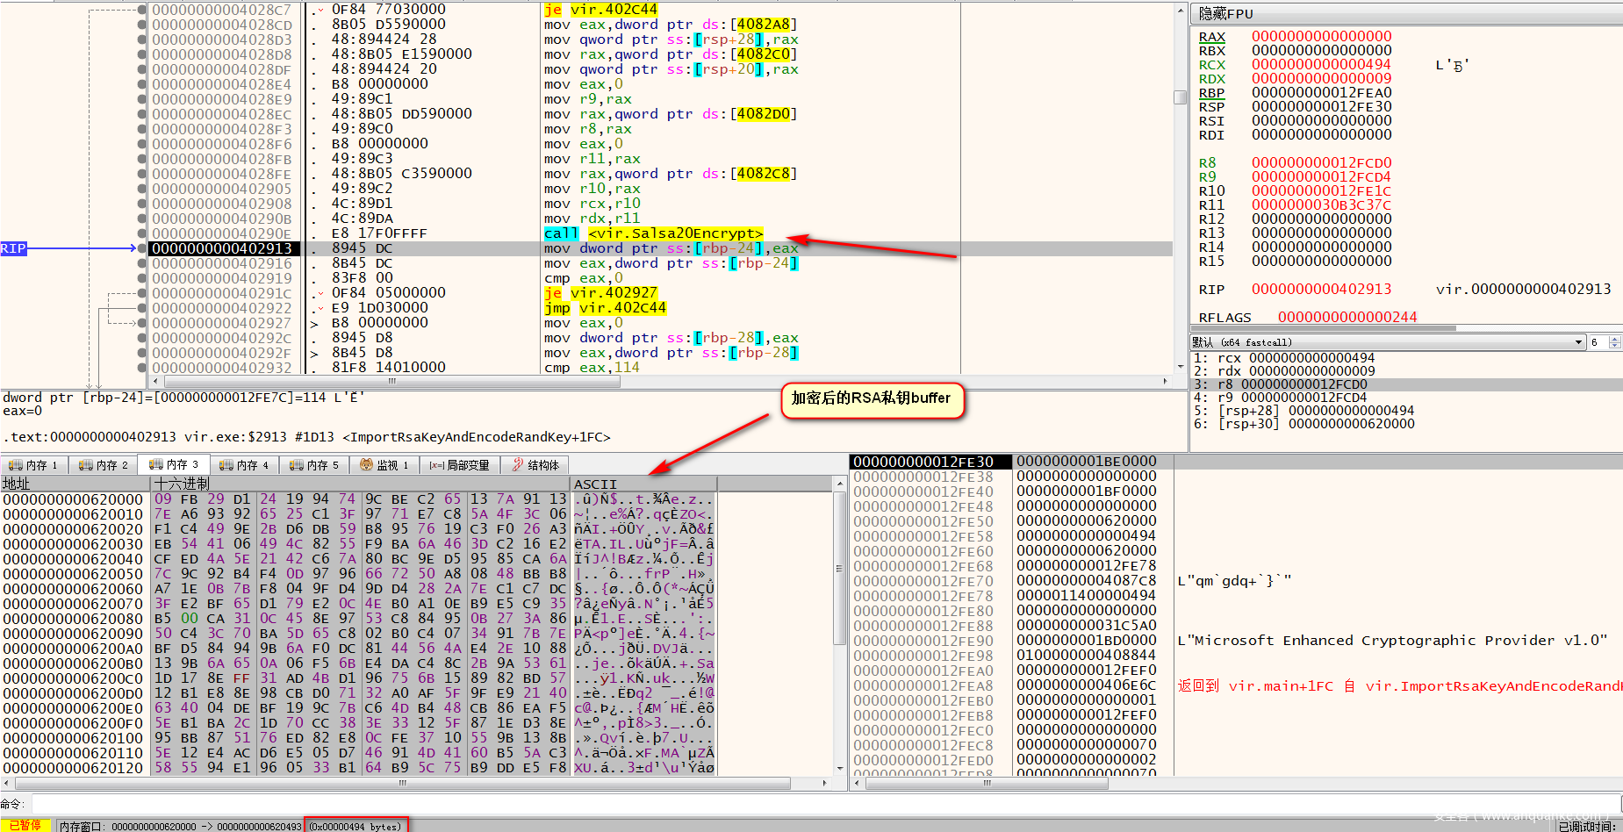Toggle breakpoint bullet at address 402927
Viewport: 1623px width, 832px height.
[142, 323]
